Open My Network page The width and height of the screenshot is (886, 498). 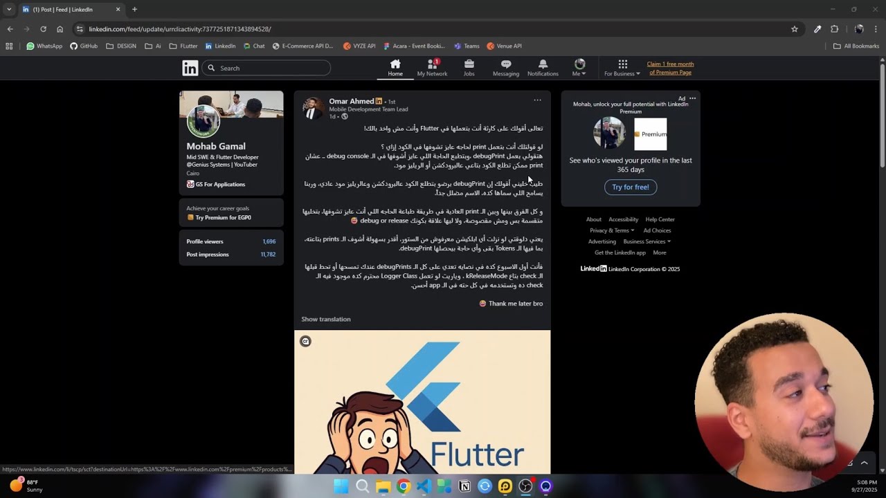(x=432, y=68)
